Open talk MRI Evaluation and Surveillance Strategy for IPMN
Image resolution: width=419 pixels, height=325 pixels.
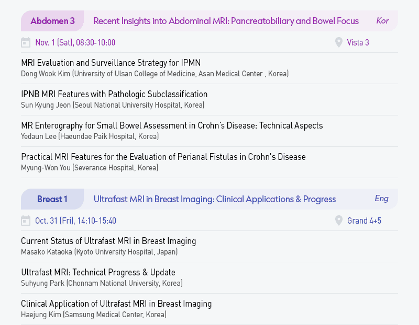point(111,63)
